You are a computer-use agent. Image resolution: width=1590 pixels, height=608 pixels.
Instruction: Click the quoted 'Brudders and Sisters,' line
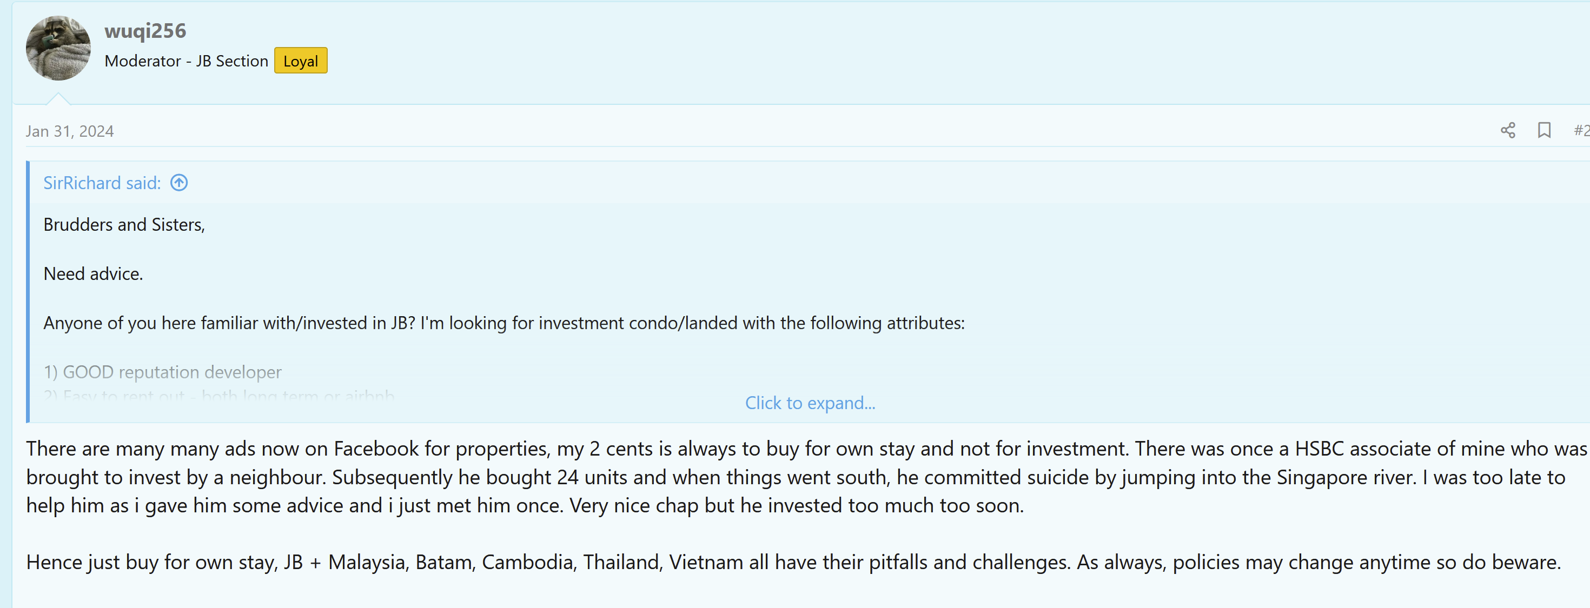pyautogui.click(x=124, y=224)
